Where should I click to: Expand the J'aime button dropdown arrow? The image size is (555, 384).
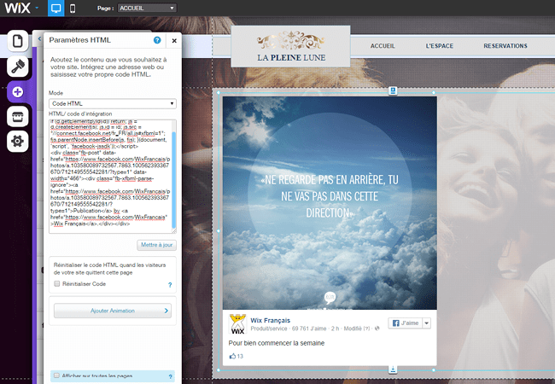pyautogui.click(x=427, y=323)
